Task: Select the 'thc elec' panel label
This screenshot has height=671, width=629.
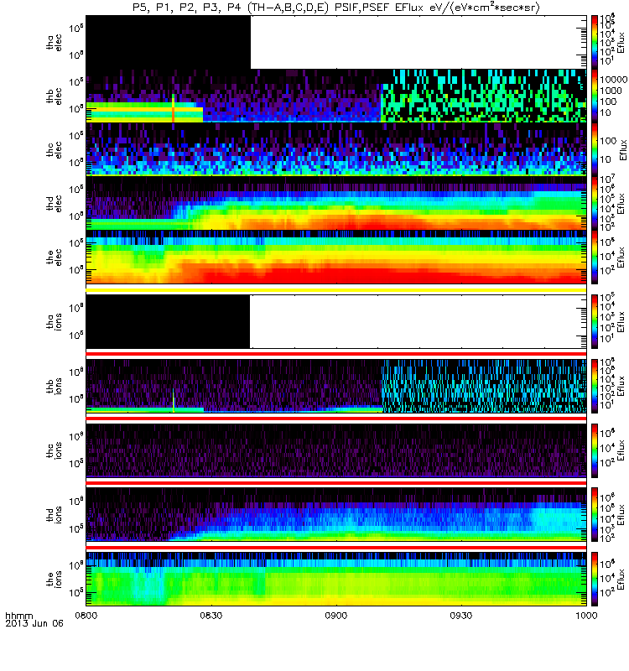Action: [x=55, y=150]
